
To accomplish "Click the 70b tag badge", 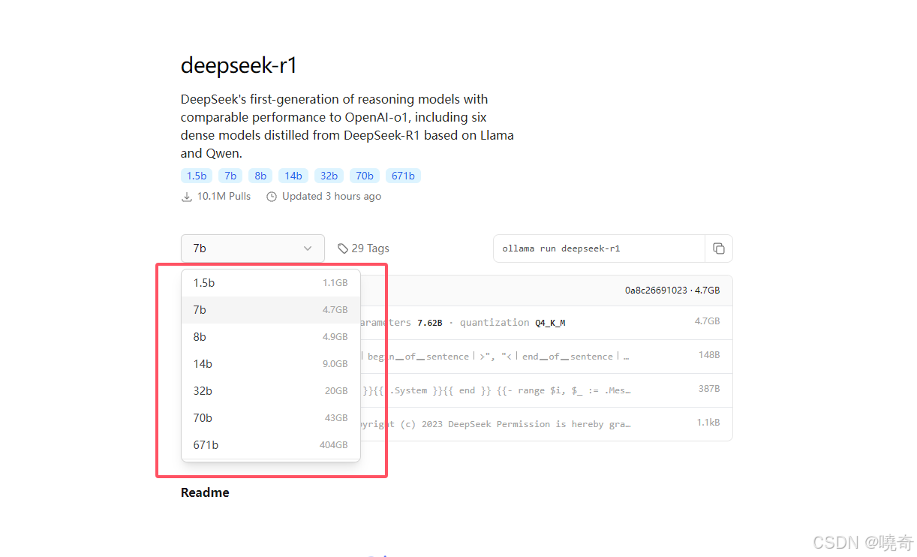I will coord(365,176).
